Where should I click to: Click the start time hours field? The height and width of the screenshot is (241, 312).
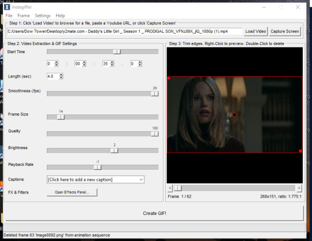coord(50,64)
